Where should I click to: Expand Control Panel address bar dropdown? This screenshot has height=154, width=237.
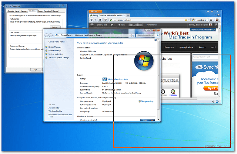(130, 35)
